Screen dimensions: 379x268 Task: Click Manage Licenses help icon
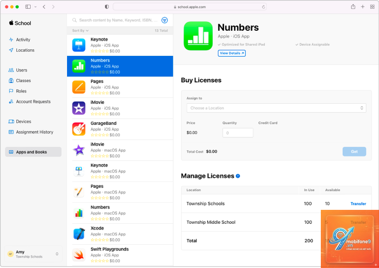(x=238, y=176)
